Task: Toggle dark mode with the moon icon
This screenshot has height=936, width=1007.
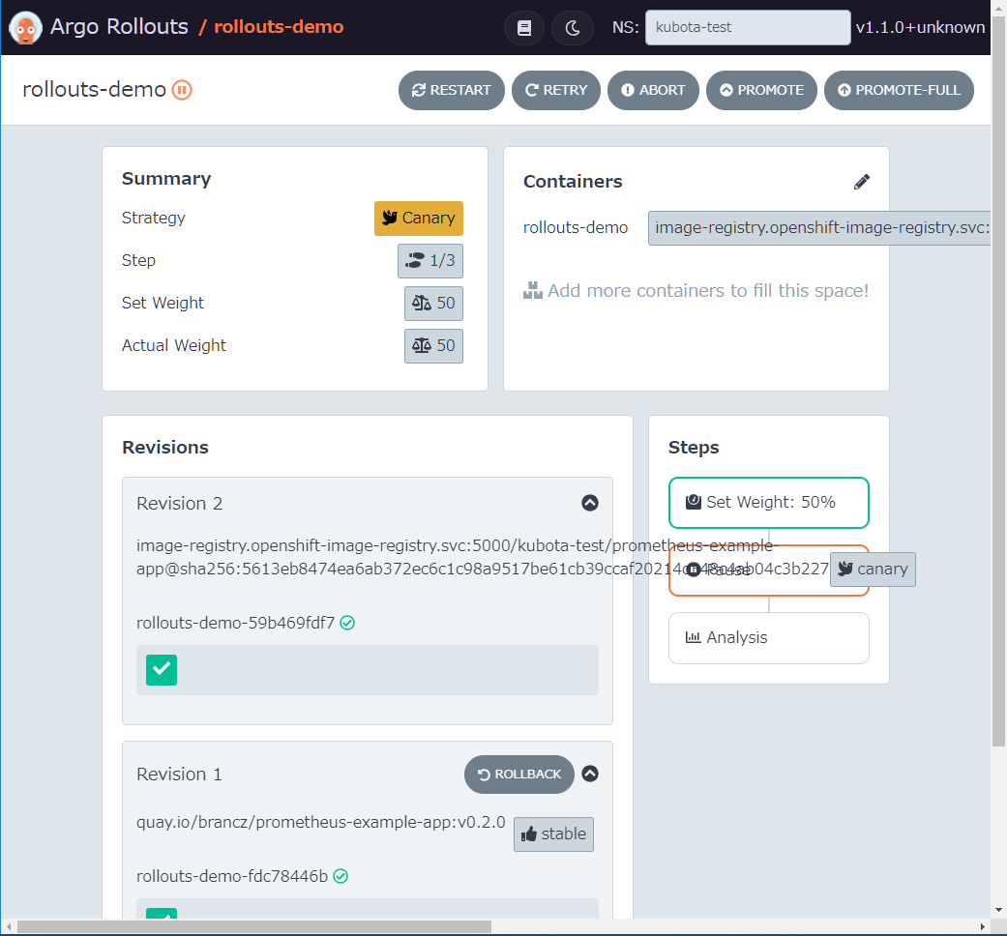Action: (x=573, y=28)
